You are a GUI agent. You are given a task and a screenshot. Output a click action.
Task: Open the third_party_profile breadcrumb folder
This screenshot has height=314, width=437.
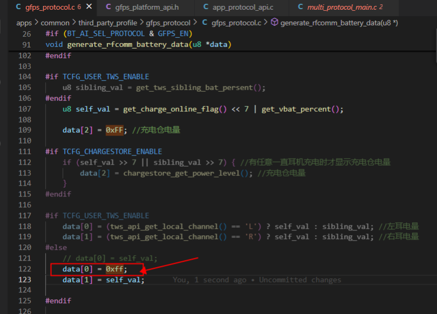click(107, 23)
